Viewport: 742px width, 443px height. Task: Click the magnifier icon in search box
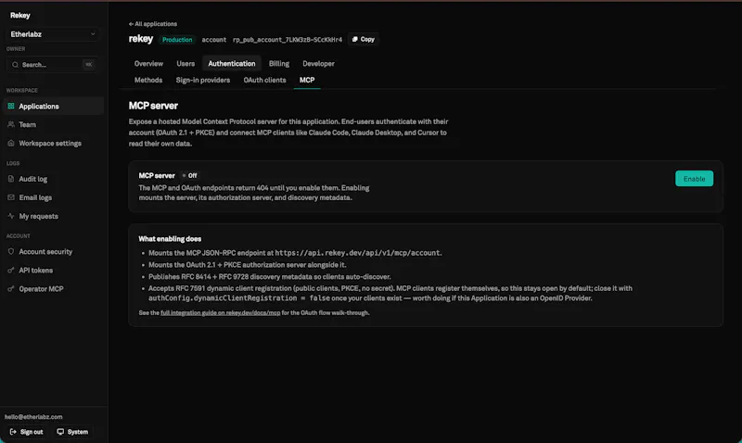(15, 64)
